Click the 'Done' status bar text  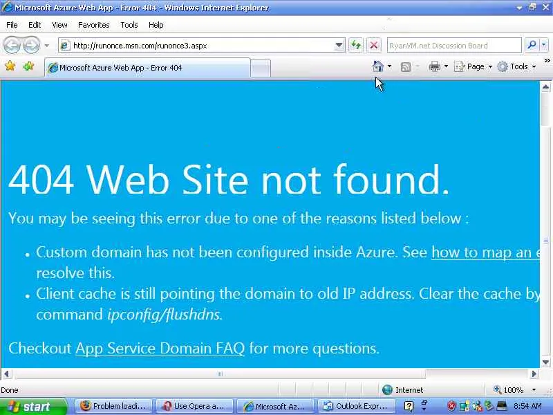[10, 390]
